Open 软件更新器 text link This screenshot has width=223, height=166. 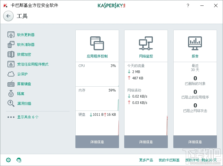coord(26,35)
